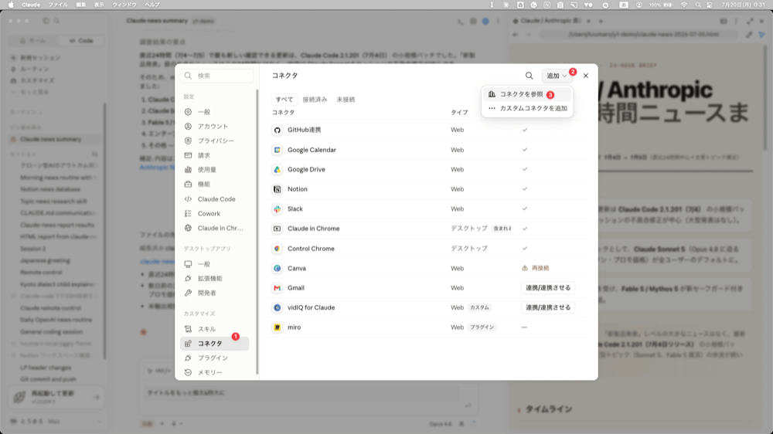Click the Canva connector icon
The height and width of the screenshot is (434, 773).
pyautogui.click(x=277, y=268)
